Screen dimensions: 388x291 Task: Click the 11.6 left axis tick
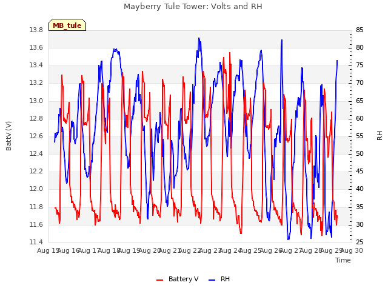[x=36, y=225]
